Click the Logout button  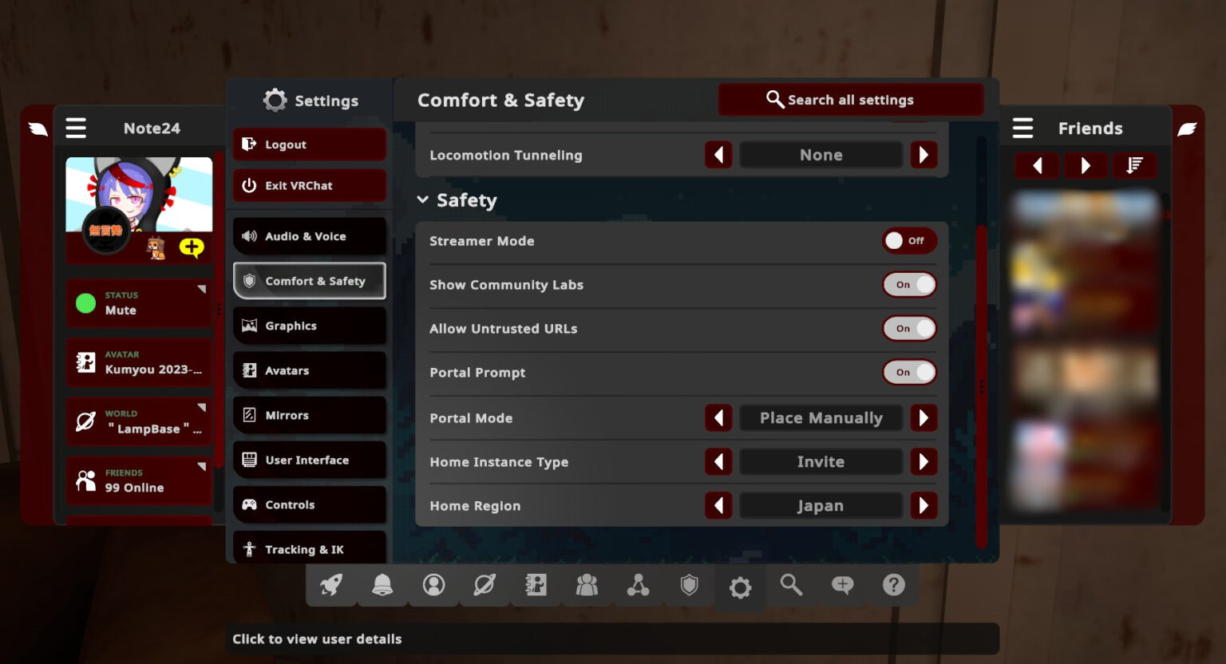[308, 144]
